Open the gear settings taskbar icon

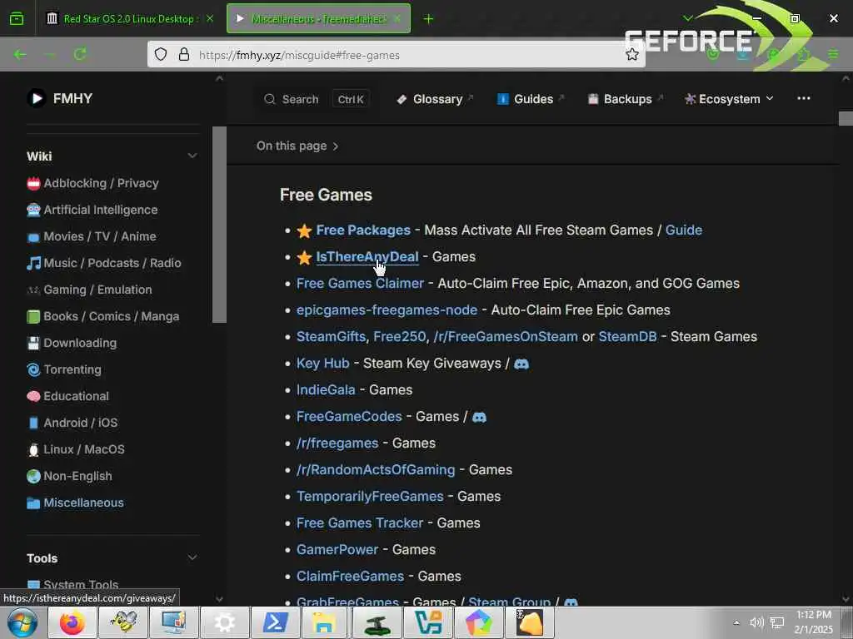coord(225,622)
